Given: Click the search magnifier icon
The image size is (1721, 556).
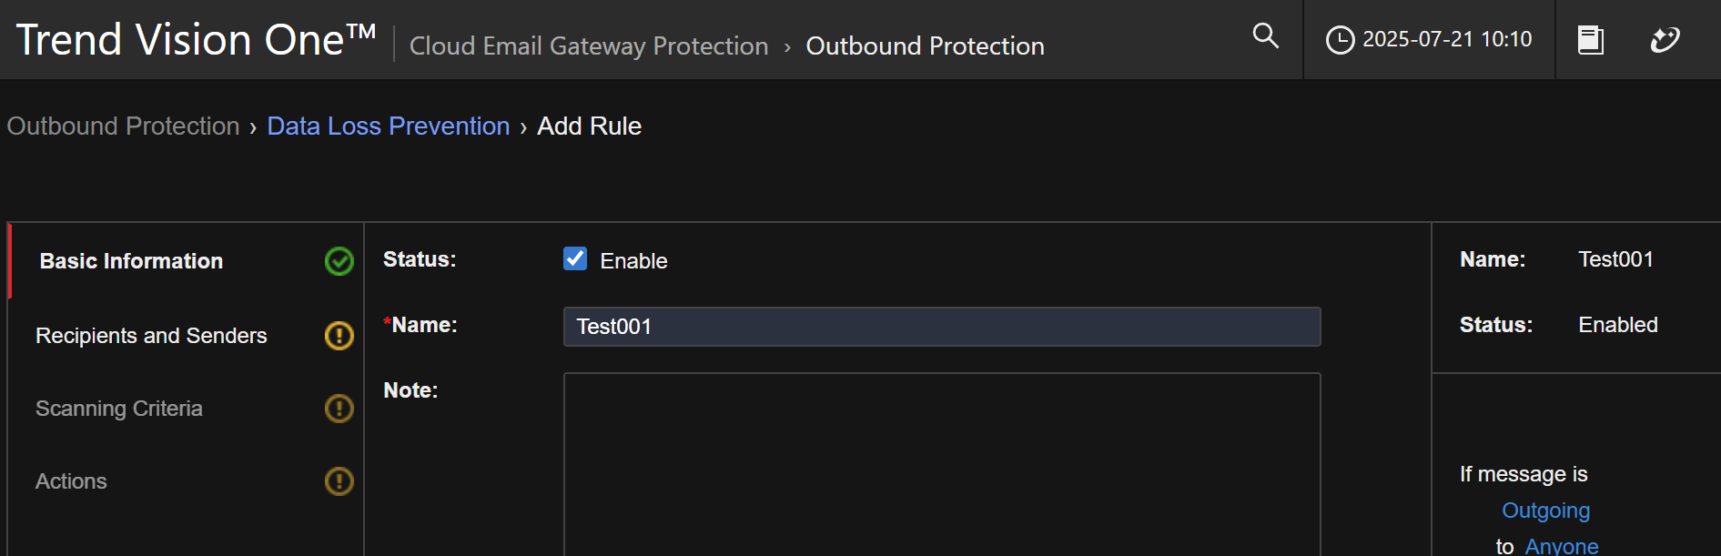Looking at the screenshot, I should 1265,36.
